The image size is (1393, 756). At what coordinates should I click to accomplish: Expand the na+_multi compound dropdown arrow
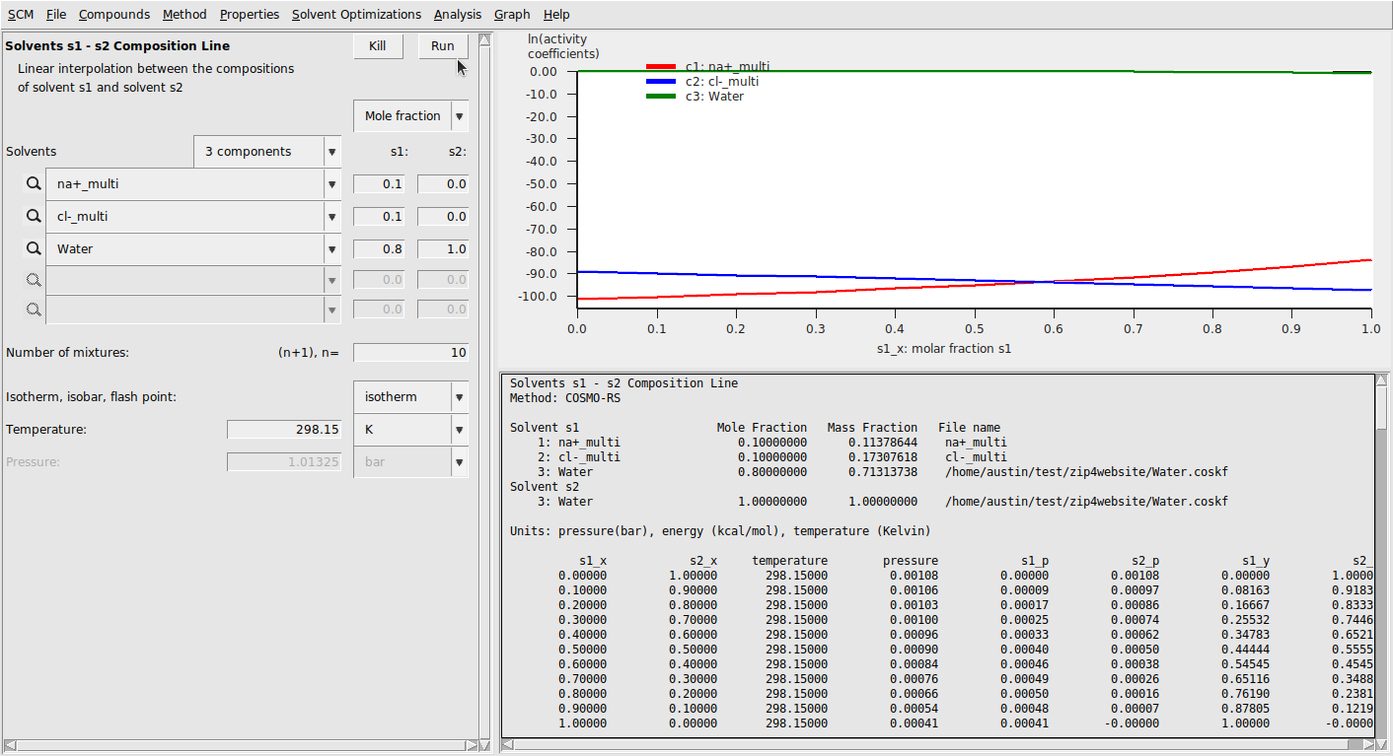click(x=331, y=184)
